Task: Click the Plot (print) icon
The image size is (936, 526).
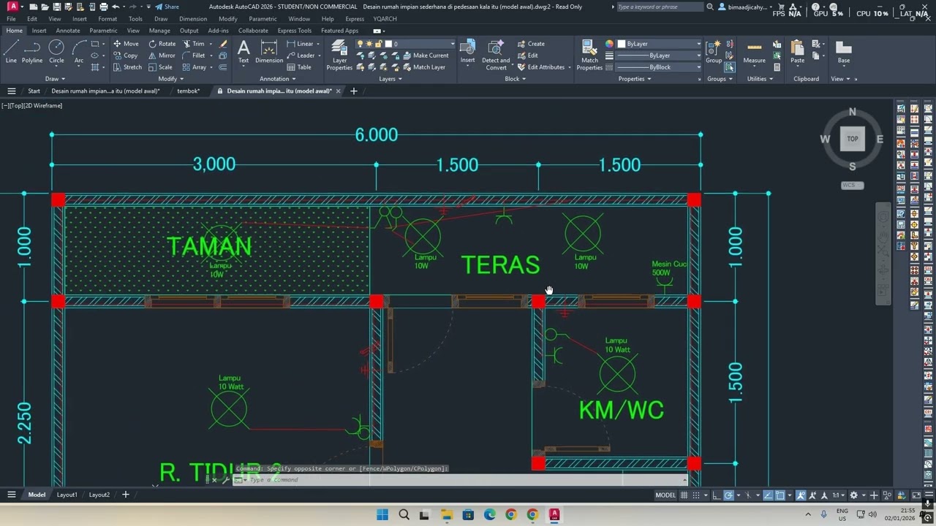Action: pyautogui.click(x=102, y=7)
